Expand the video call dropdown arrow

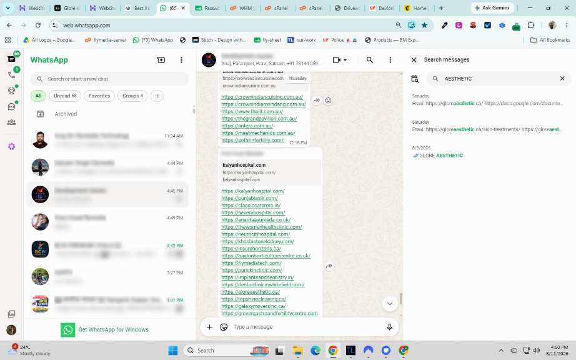click(x=345, y=60)
